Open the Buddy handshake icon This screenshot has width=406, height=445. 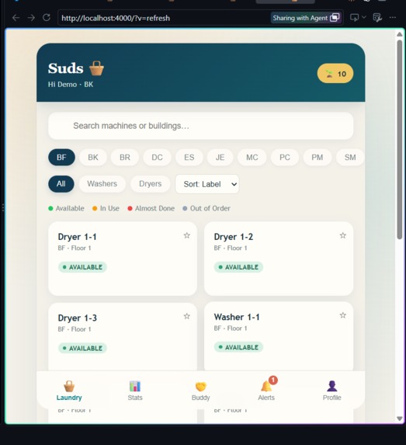(200, 387)
